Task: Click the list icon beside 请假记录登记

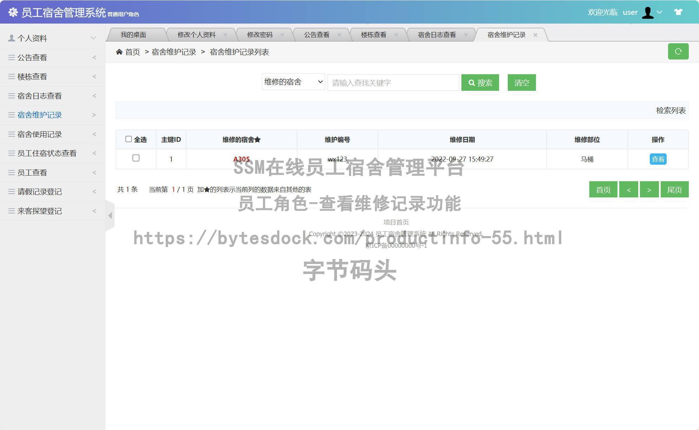Action: click(x=12, y=191)
